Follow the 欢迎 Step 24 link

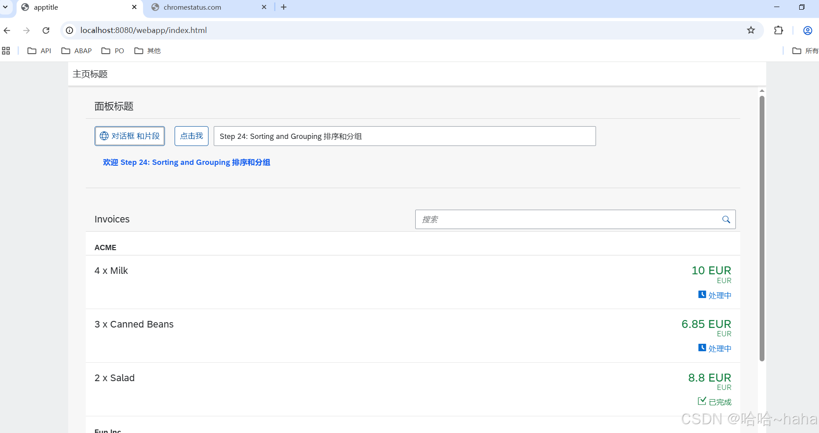(186, 162)
